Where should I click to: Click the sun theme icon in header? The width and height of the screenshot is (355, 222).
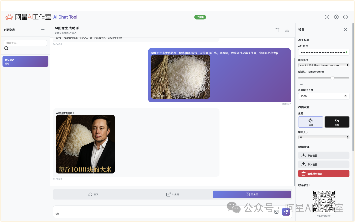(x=327, y=17)
